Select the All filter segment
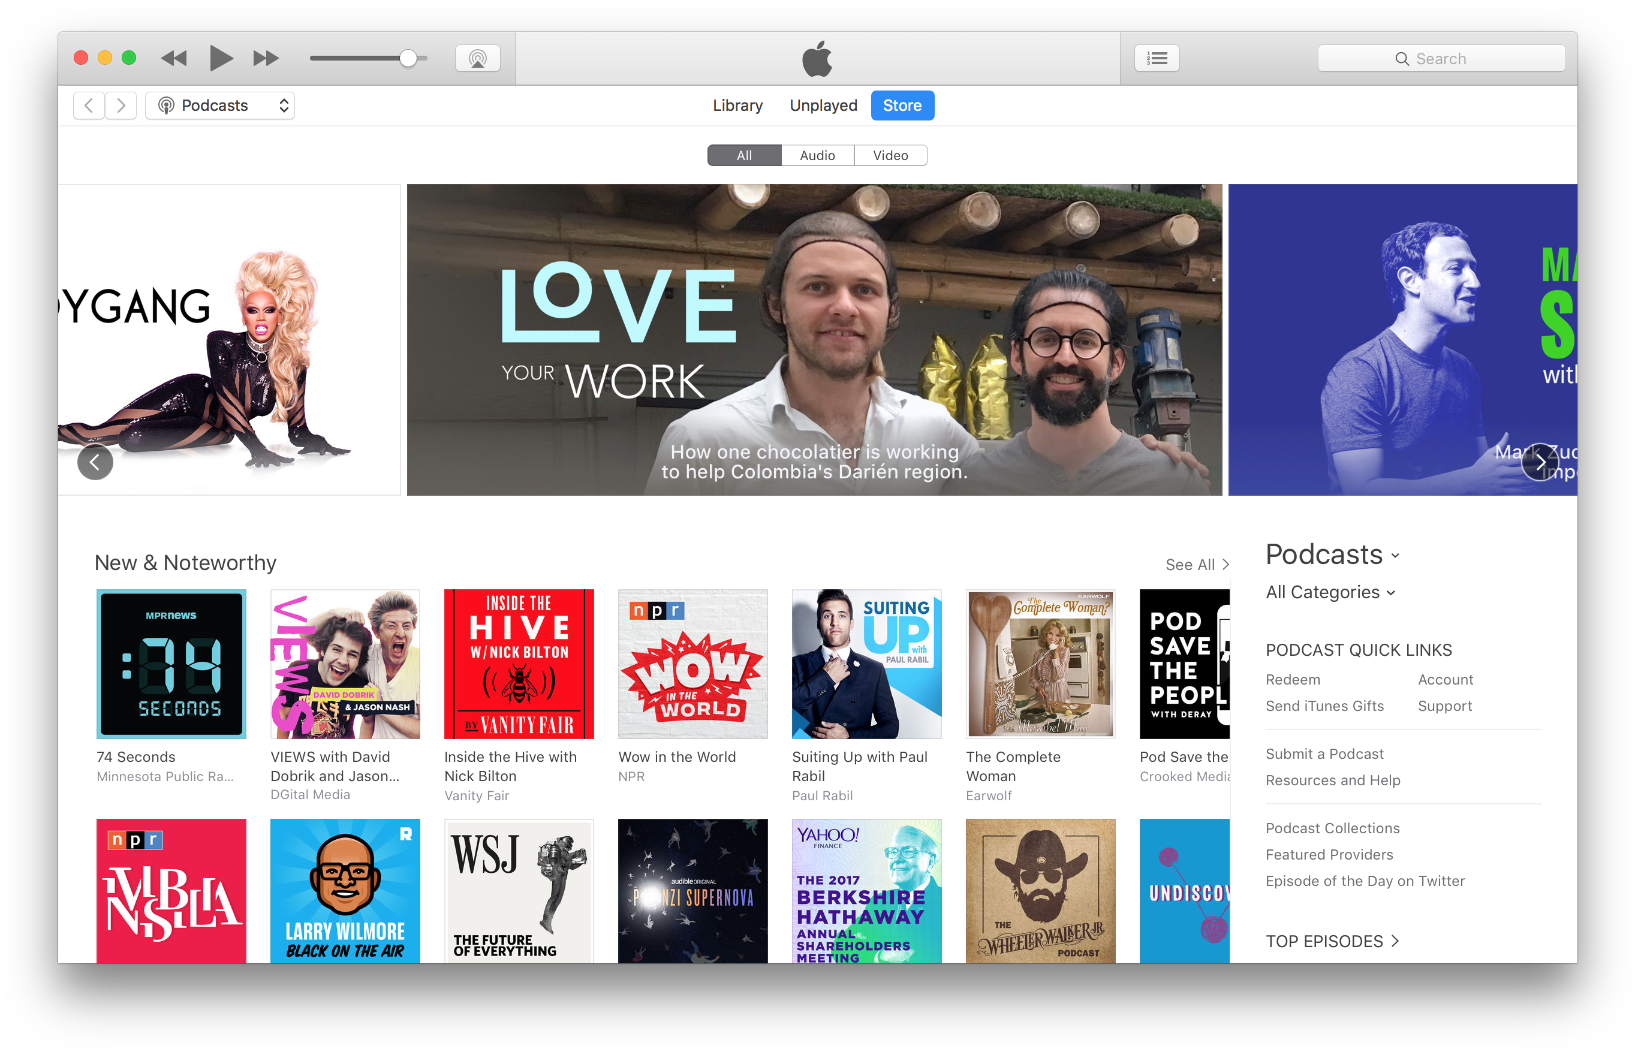Image resolution: width=1635 pixels, height=1052 pixels. click(x=743, y=155)
